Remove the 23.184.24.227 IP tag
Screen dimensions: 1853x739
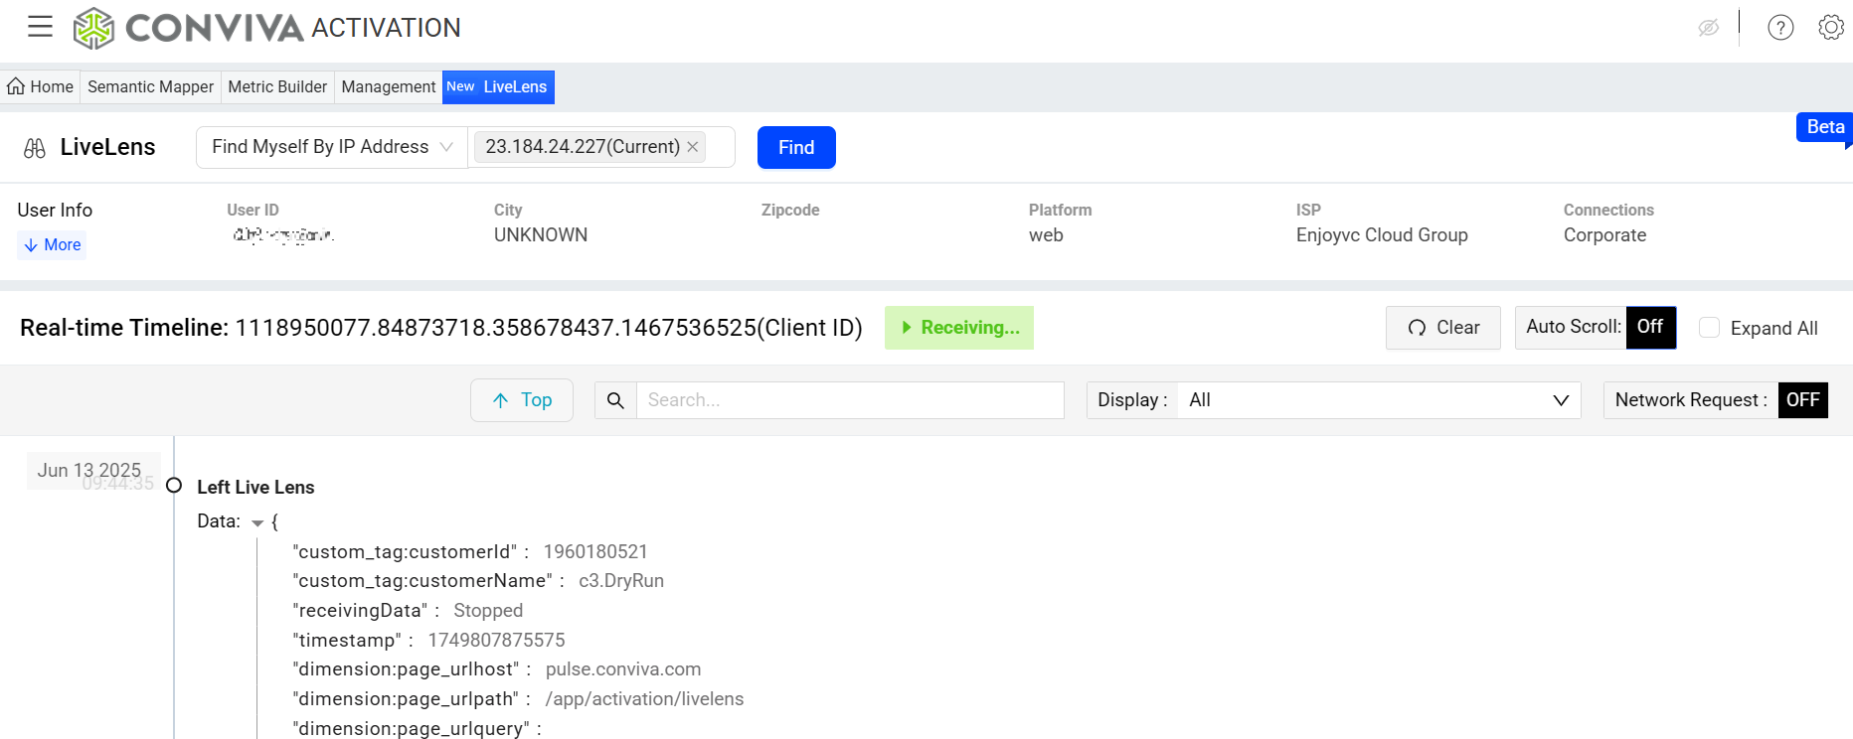click(693, 147)
